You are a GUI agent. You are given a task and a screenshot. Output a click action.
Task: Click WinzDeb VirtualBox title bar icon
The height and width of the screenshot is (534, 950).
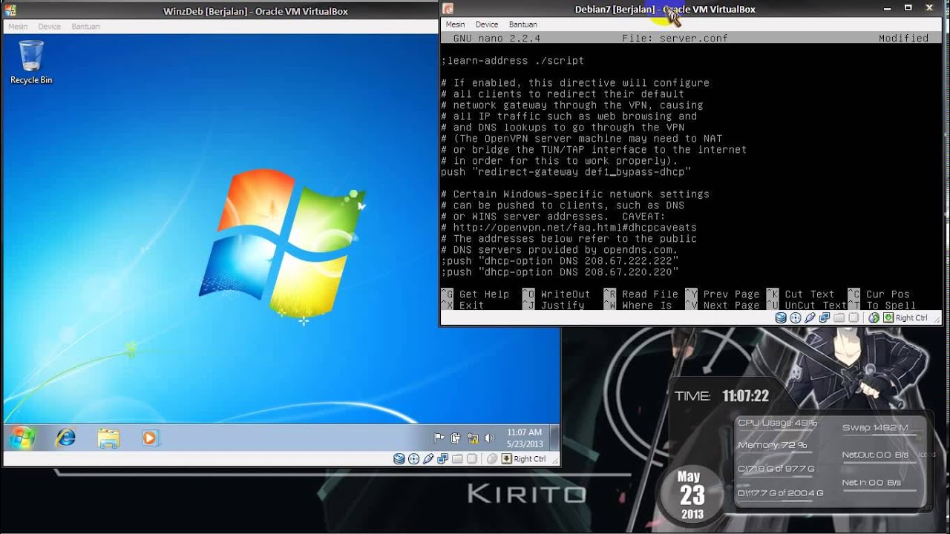point(10,10)
